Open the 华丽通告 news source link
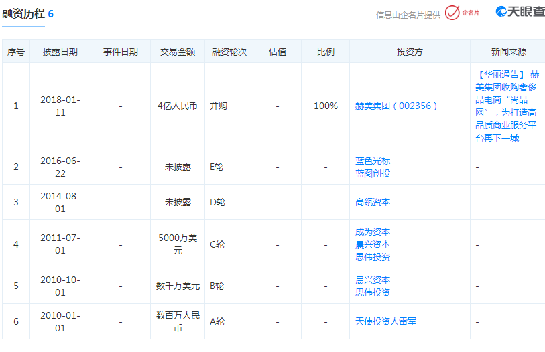 point(507,106)
